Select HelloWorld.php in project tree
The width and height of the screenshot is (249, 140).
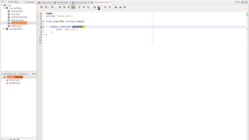19,17
